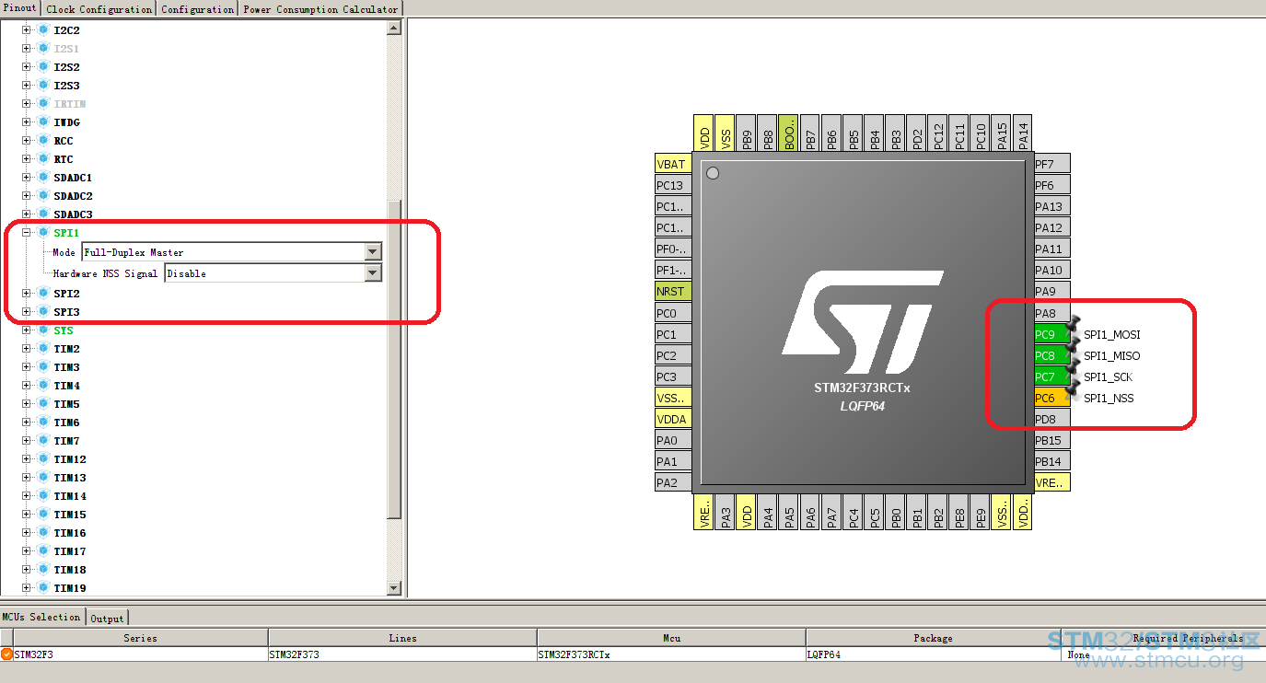
Task: Click the I2C2 peripheral icon
Action: 42,30
